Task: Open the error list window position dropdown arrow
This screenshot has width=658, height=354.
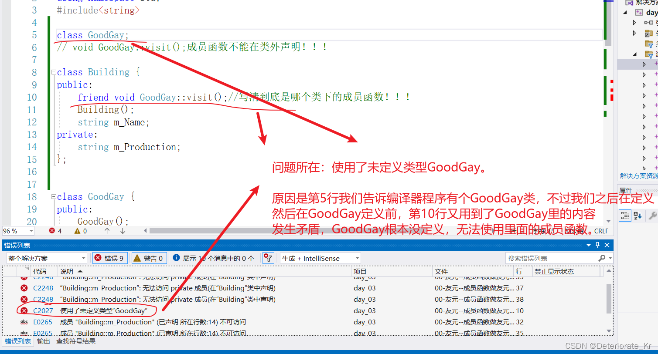Action: pos(588,245)
